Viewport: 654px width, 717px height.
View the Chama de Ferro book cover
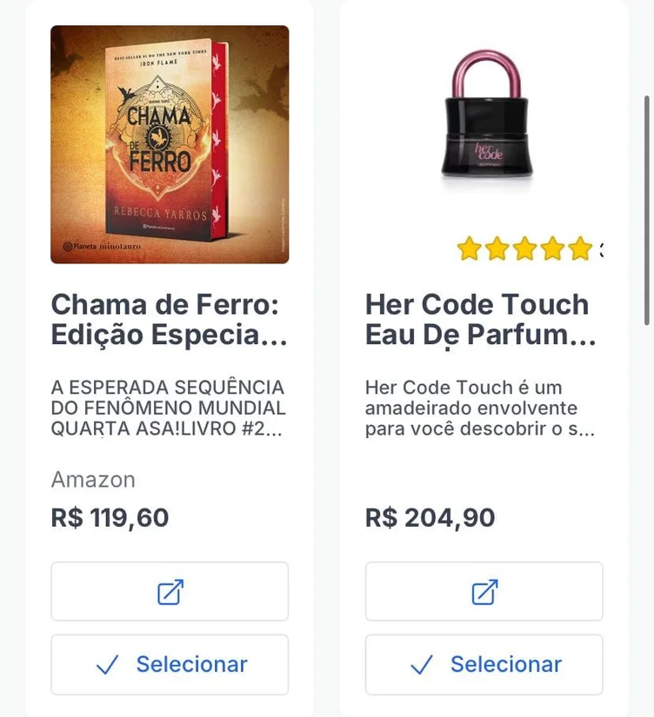click(170, 144)
